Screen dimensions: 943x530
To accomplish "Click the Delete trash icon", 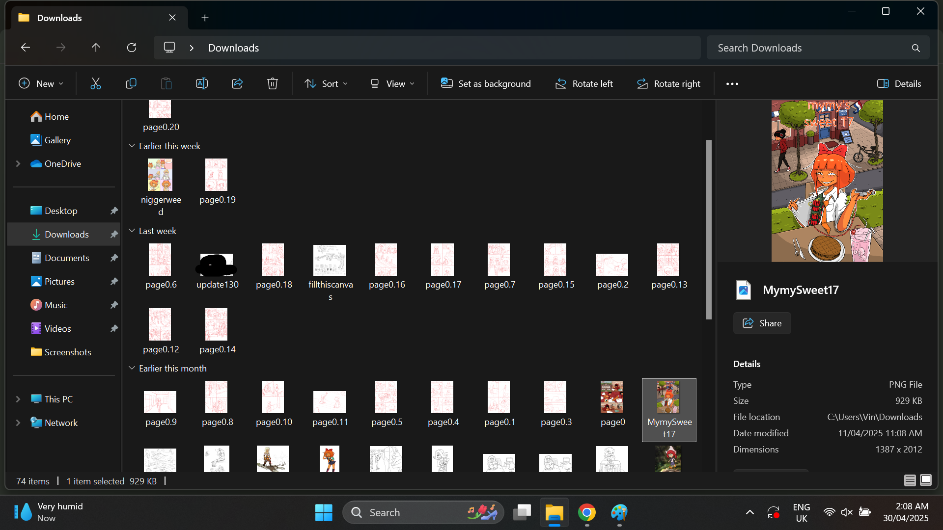I will pyautogui.click(x=273, y=84).
